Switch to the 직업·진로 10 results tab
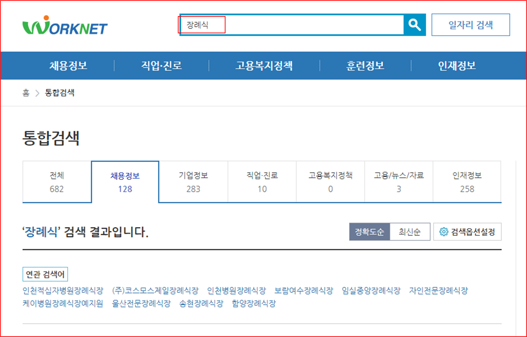 262,182
